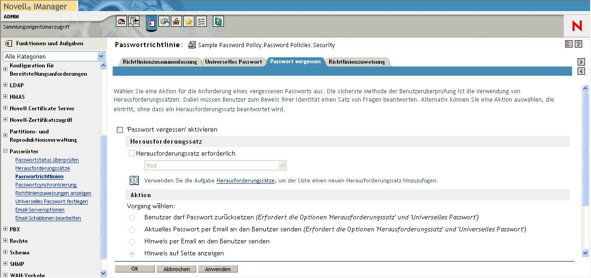This screenshot has width=591, height=278.
Task: Open the Richtlinienzuweisung tab
Action: [357, 60]
